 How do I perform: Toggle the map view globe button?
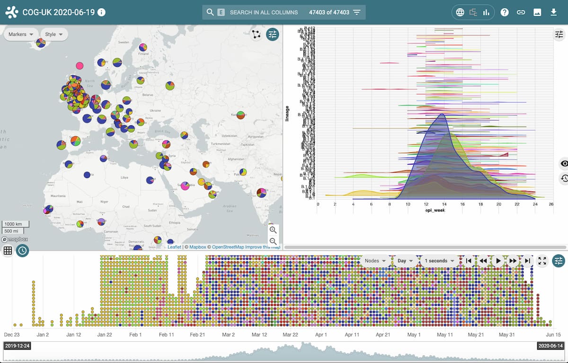coord(460,12)
